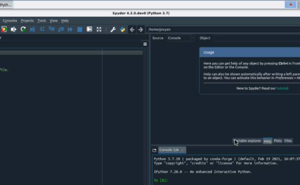Click the Usage header in the Help pane
300x185 pixels.
tap(250, 52)
